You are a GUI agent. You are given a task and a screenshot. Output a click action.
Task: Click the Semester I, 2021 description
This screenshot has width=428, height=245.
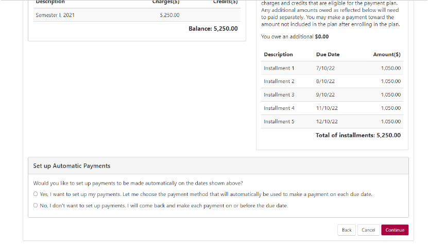(x=55, y=15)
